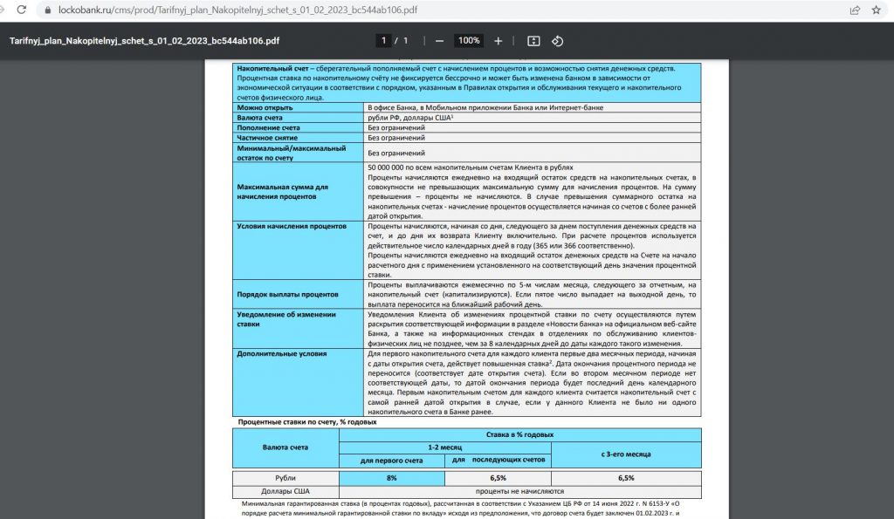
Task: Click the 'Валюта счета' rates table header
Action: click(x=285, y=447)
